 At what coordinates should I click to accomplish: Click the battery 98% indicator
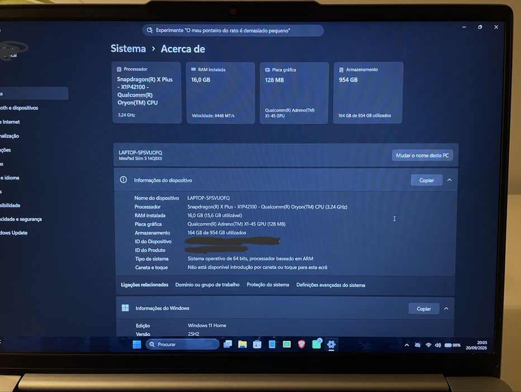[453, 345]
